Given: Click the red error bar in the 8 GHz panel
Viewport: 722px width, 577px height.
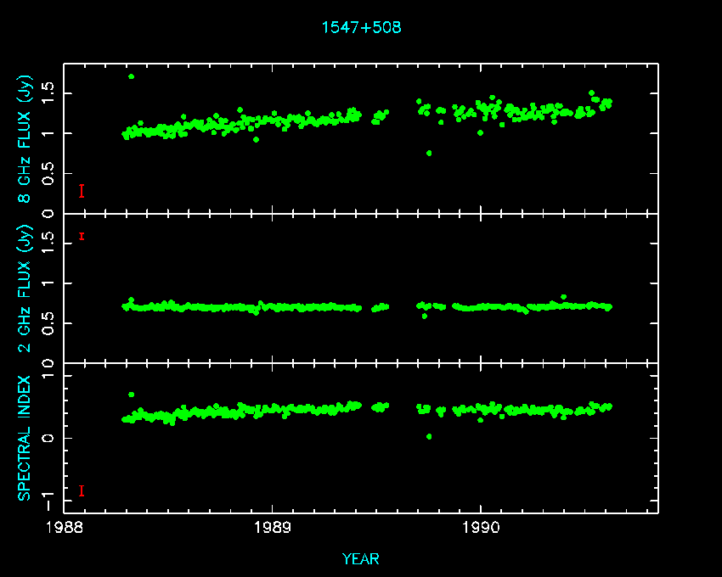Looking at the screenshot, I should pos(82,191).
